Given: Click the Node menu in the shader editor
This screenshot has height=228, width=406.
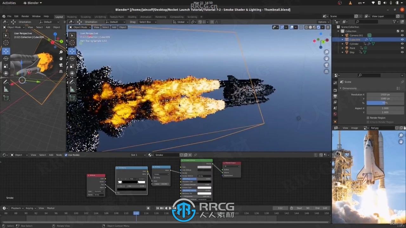Looking at the screenshot, I should [59, 155].
